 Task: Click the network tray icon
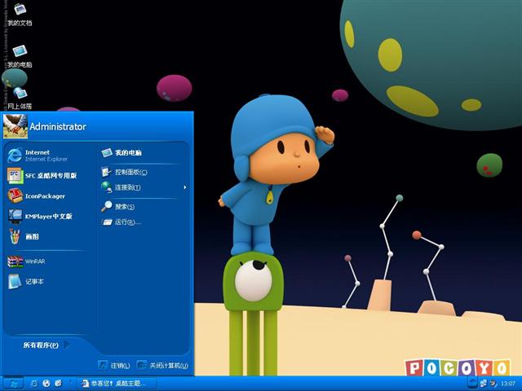(x=483, y=384)
